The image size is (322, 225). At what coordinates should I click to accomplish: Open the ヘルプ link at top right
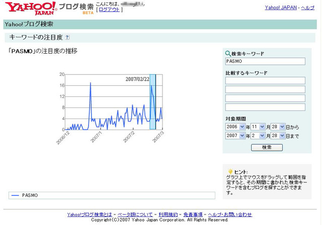tap(307, 8)
